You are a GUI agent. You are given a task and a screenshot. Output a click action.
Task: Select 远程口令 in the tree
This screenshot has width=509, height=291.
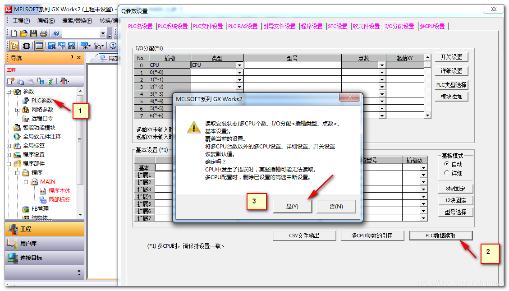[42, 119]
